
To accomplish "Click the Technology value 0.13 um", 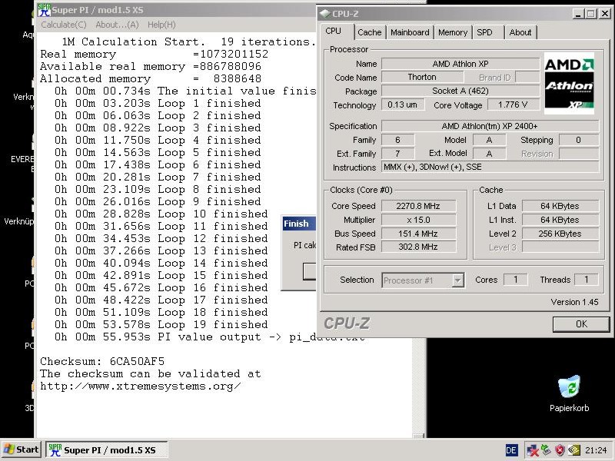I will point(402,104).
